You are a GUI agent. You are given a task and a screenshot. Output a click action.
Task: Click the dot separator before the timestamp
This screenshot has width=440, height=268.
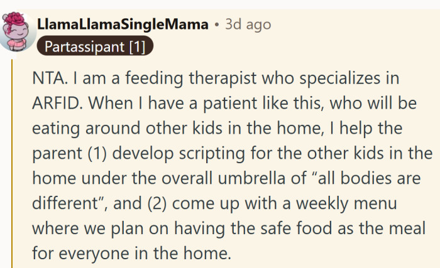216,24
